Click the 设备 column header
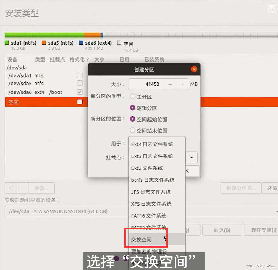The image size is (278, 270). point(12,59)
